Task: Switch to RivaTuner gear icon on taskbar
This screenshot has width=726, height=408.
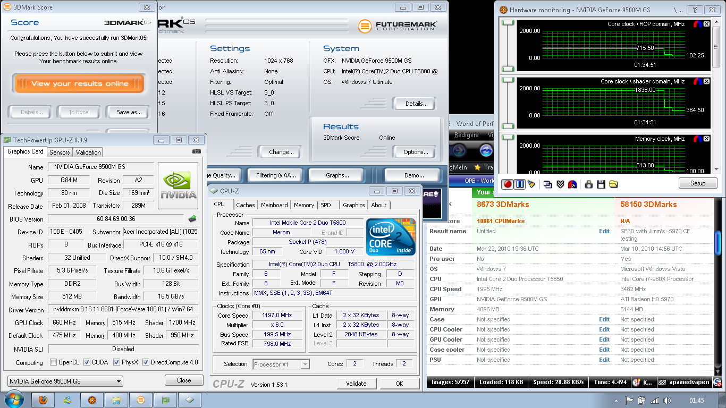Action: point(92,400)
